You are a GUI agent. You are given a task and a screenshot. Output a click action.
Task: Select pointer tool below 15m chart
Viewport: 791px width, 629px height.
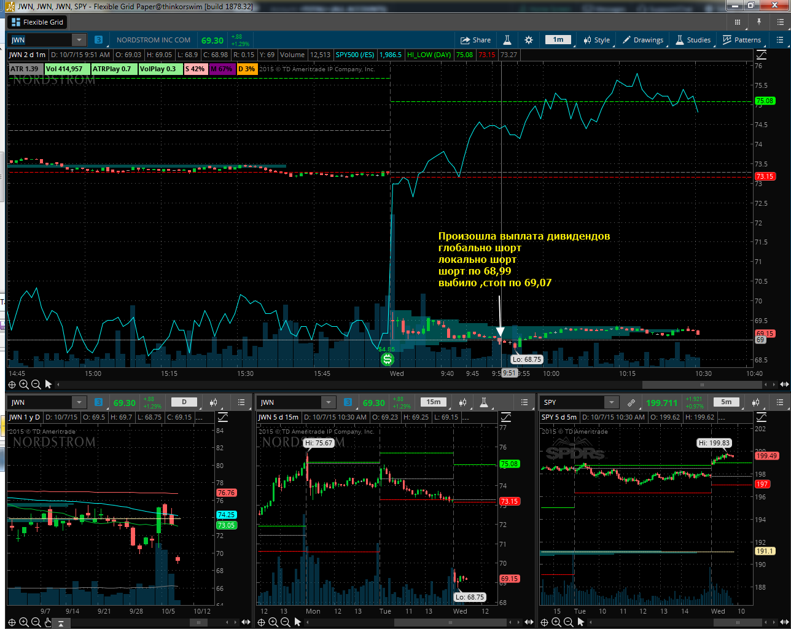pos(298,622)
